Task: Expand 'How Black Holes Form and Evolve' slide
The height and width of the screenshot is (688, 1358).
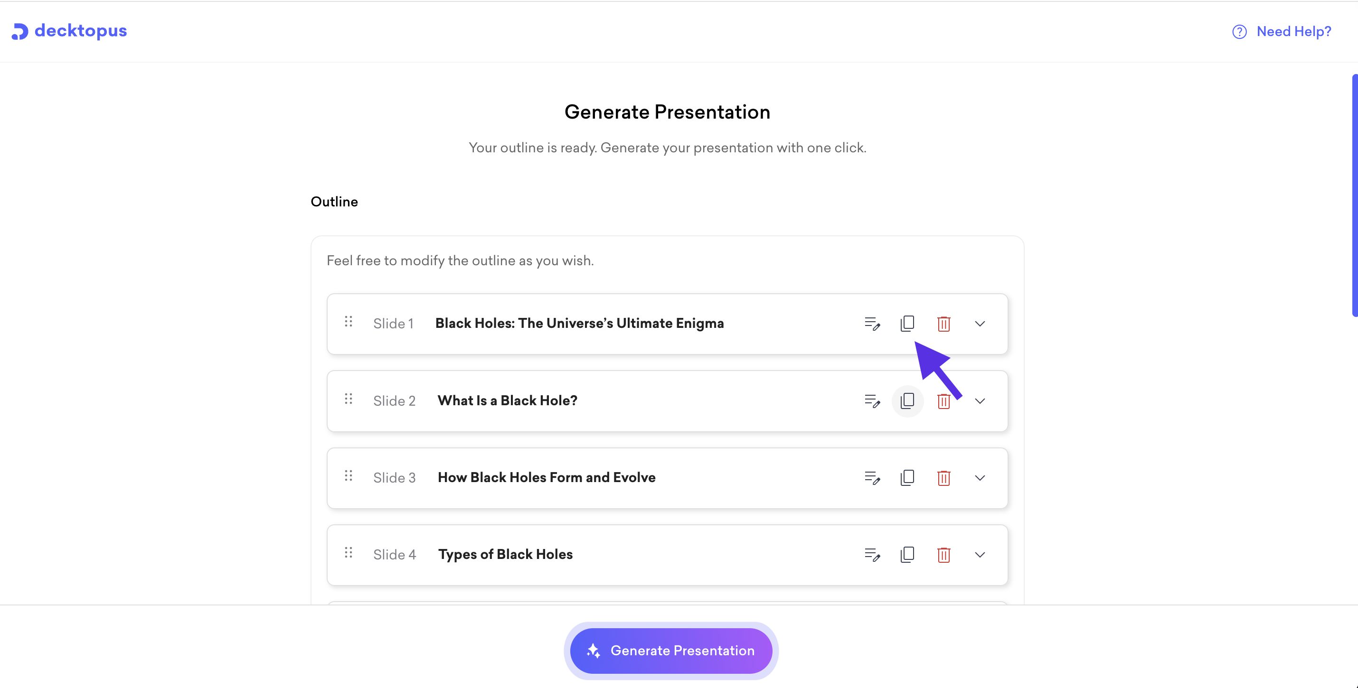Action: (x=980, y=478)
